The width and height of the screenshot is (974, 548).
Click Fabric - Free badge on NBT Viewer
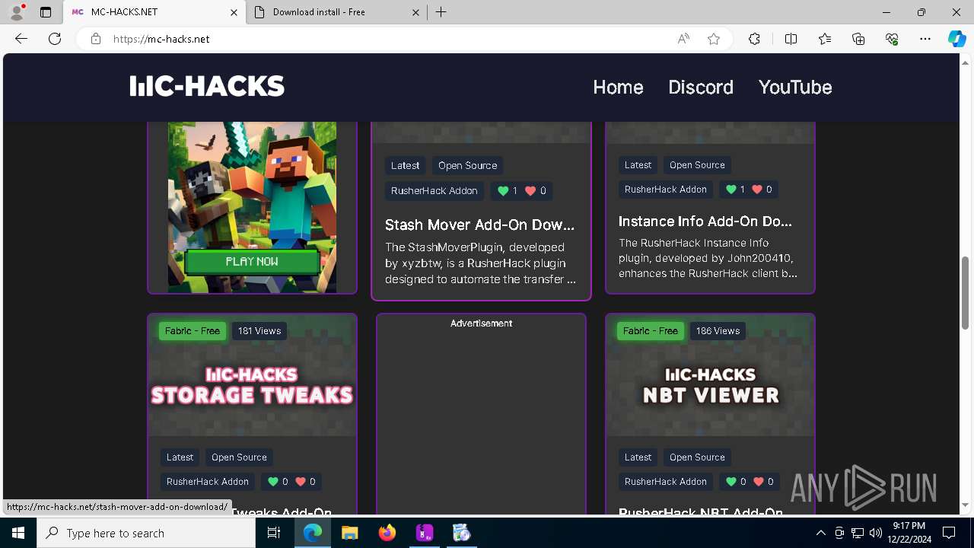pyautogui.click(x=651, y=331)
